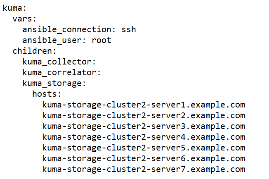269x179 pixels.
Task: Click the root user value
Action: (x=101, y=41)
